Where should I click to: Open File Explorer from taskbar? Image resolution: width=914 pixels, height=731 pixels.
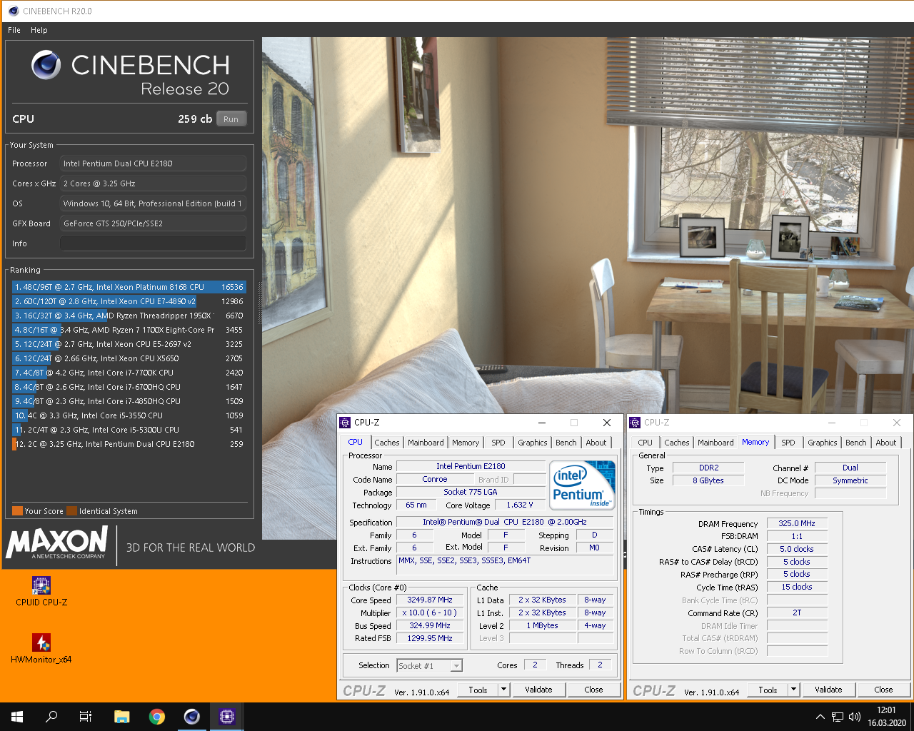(121, 717)
